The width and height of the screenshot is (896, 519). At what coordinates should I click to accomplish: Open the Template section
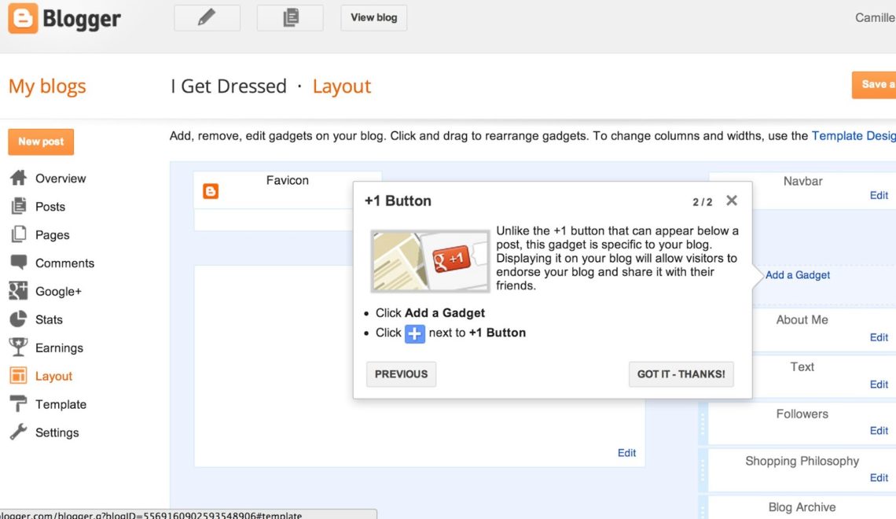[x=61, y=404]
